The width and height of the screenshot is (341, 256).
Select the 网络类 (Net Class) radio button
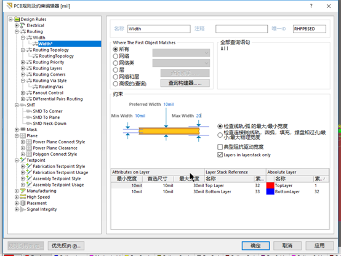[116, 63]
